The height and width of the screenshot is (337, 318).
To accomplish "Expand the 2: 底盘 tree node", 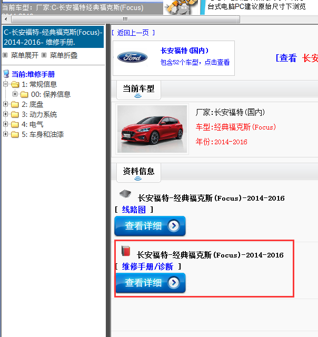I will pos(5,104).
